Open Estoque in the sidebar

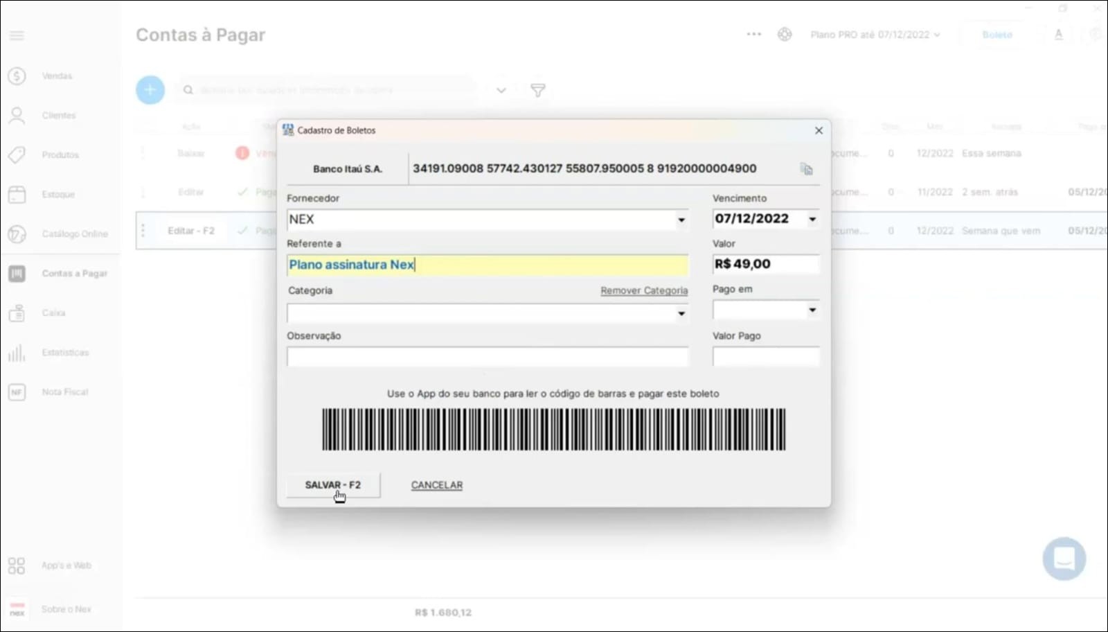click(58, 195)
